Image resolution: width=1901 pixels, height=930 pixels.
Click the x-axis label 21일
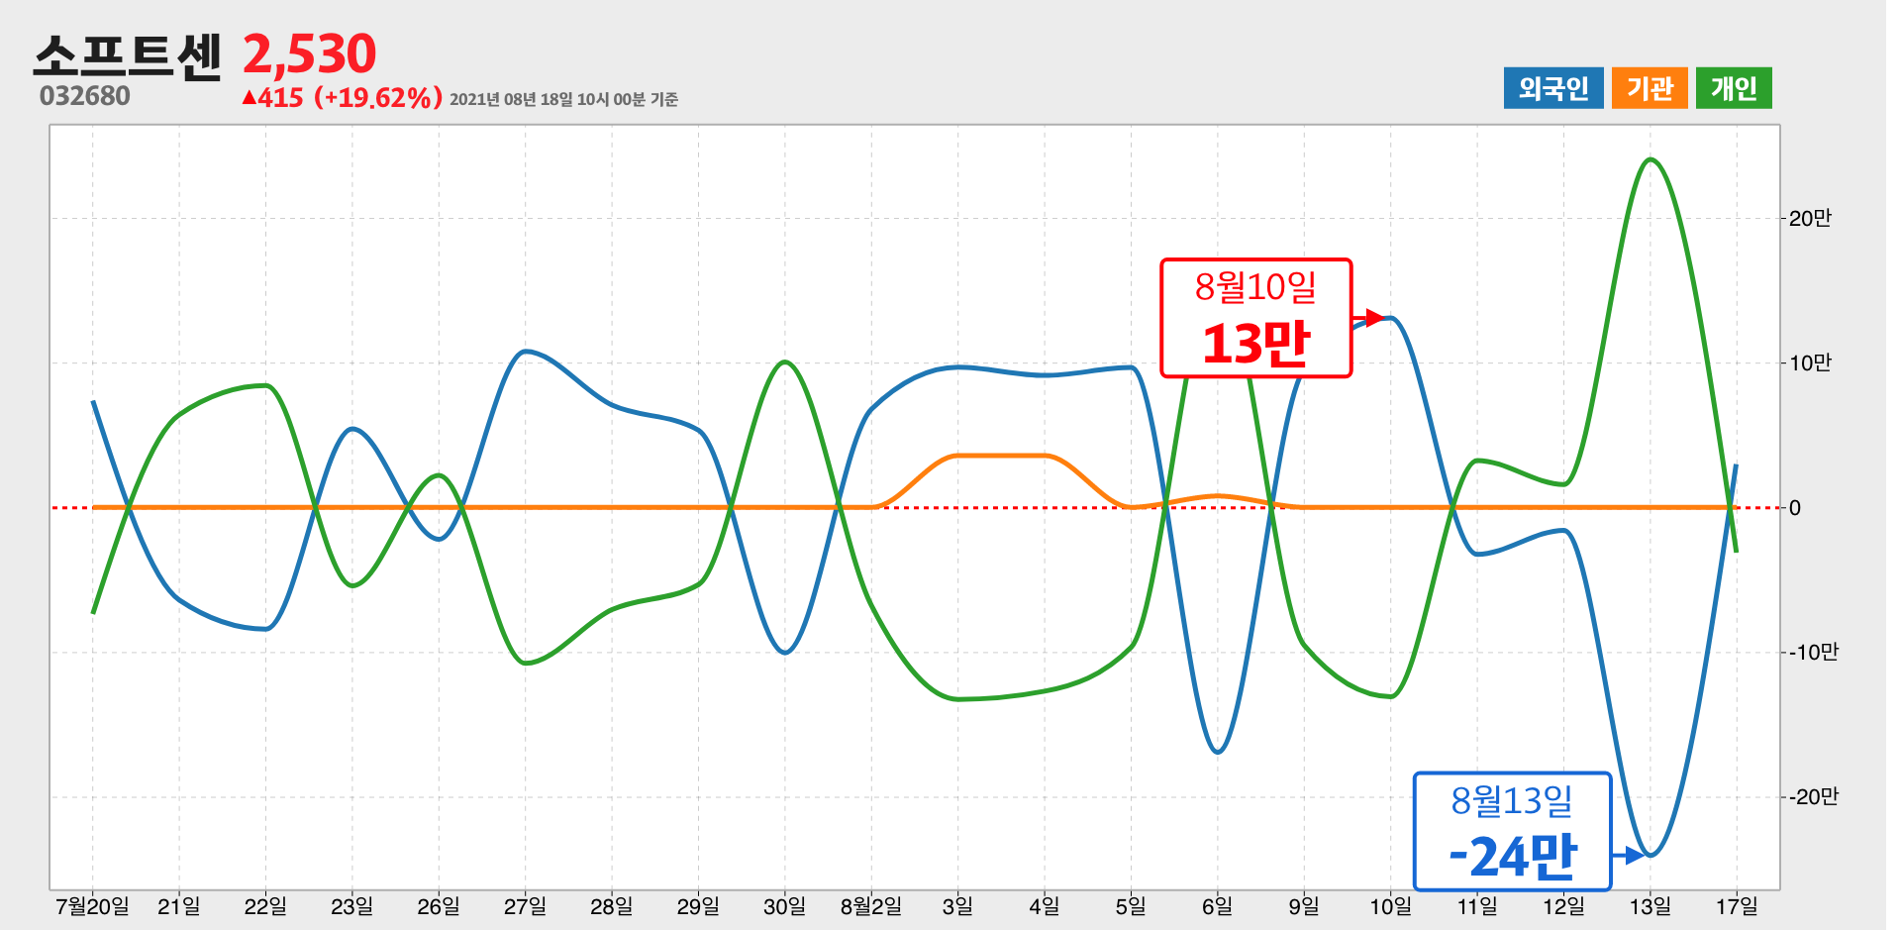pos(178,906)
